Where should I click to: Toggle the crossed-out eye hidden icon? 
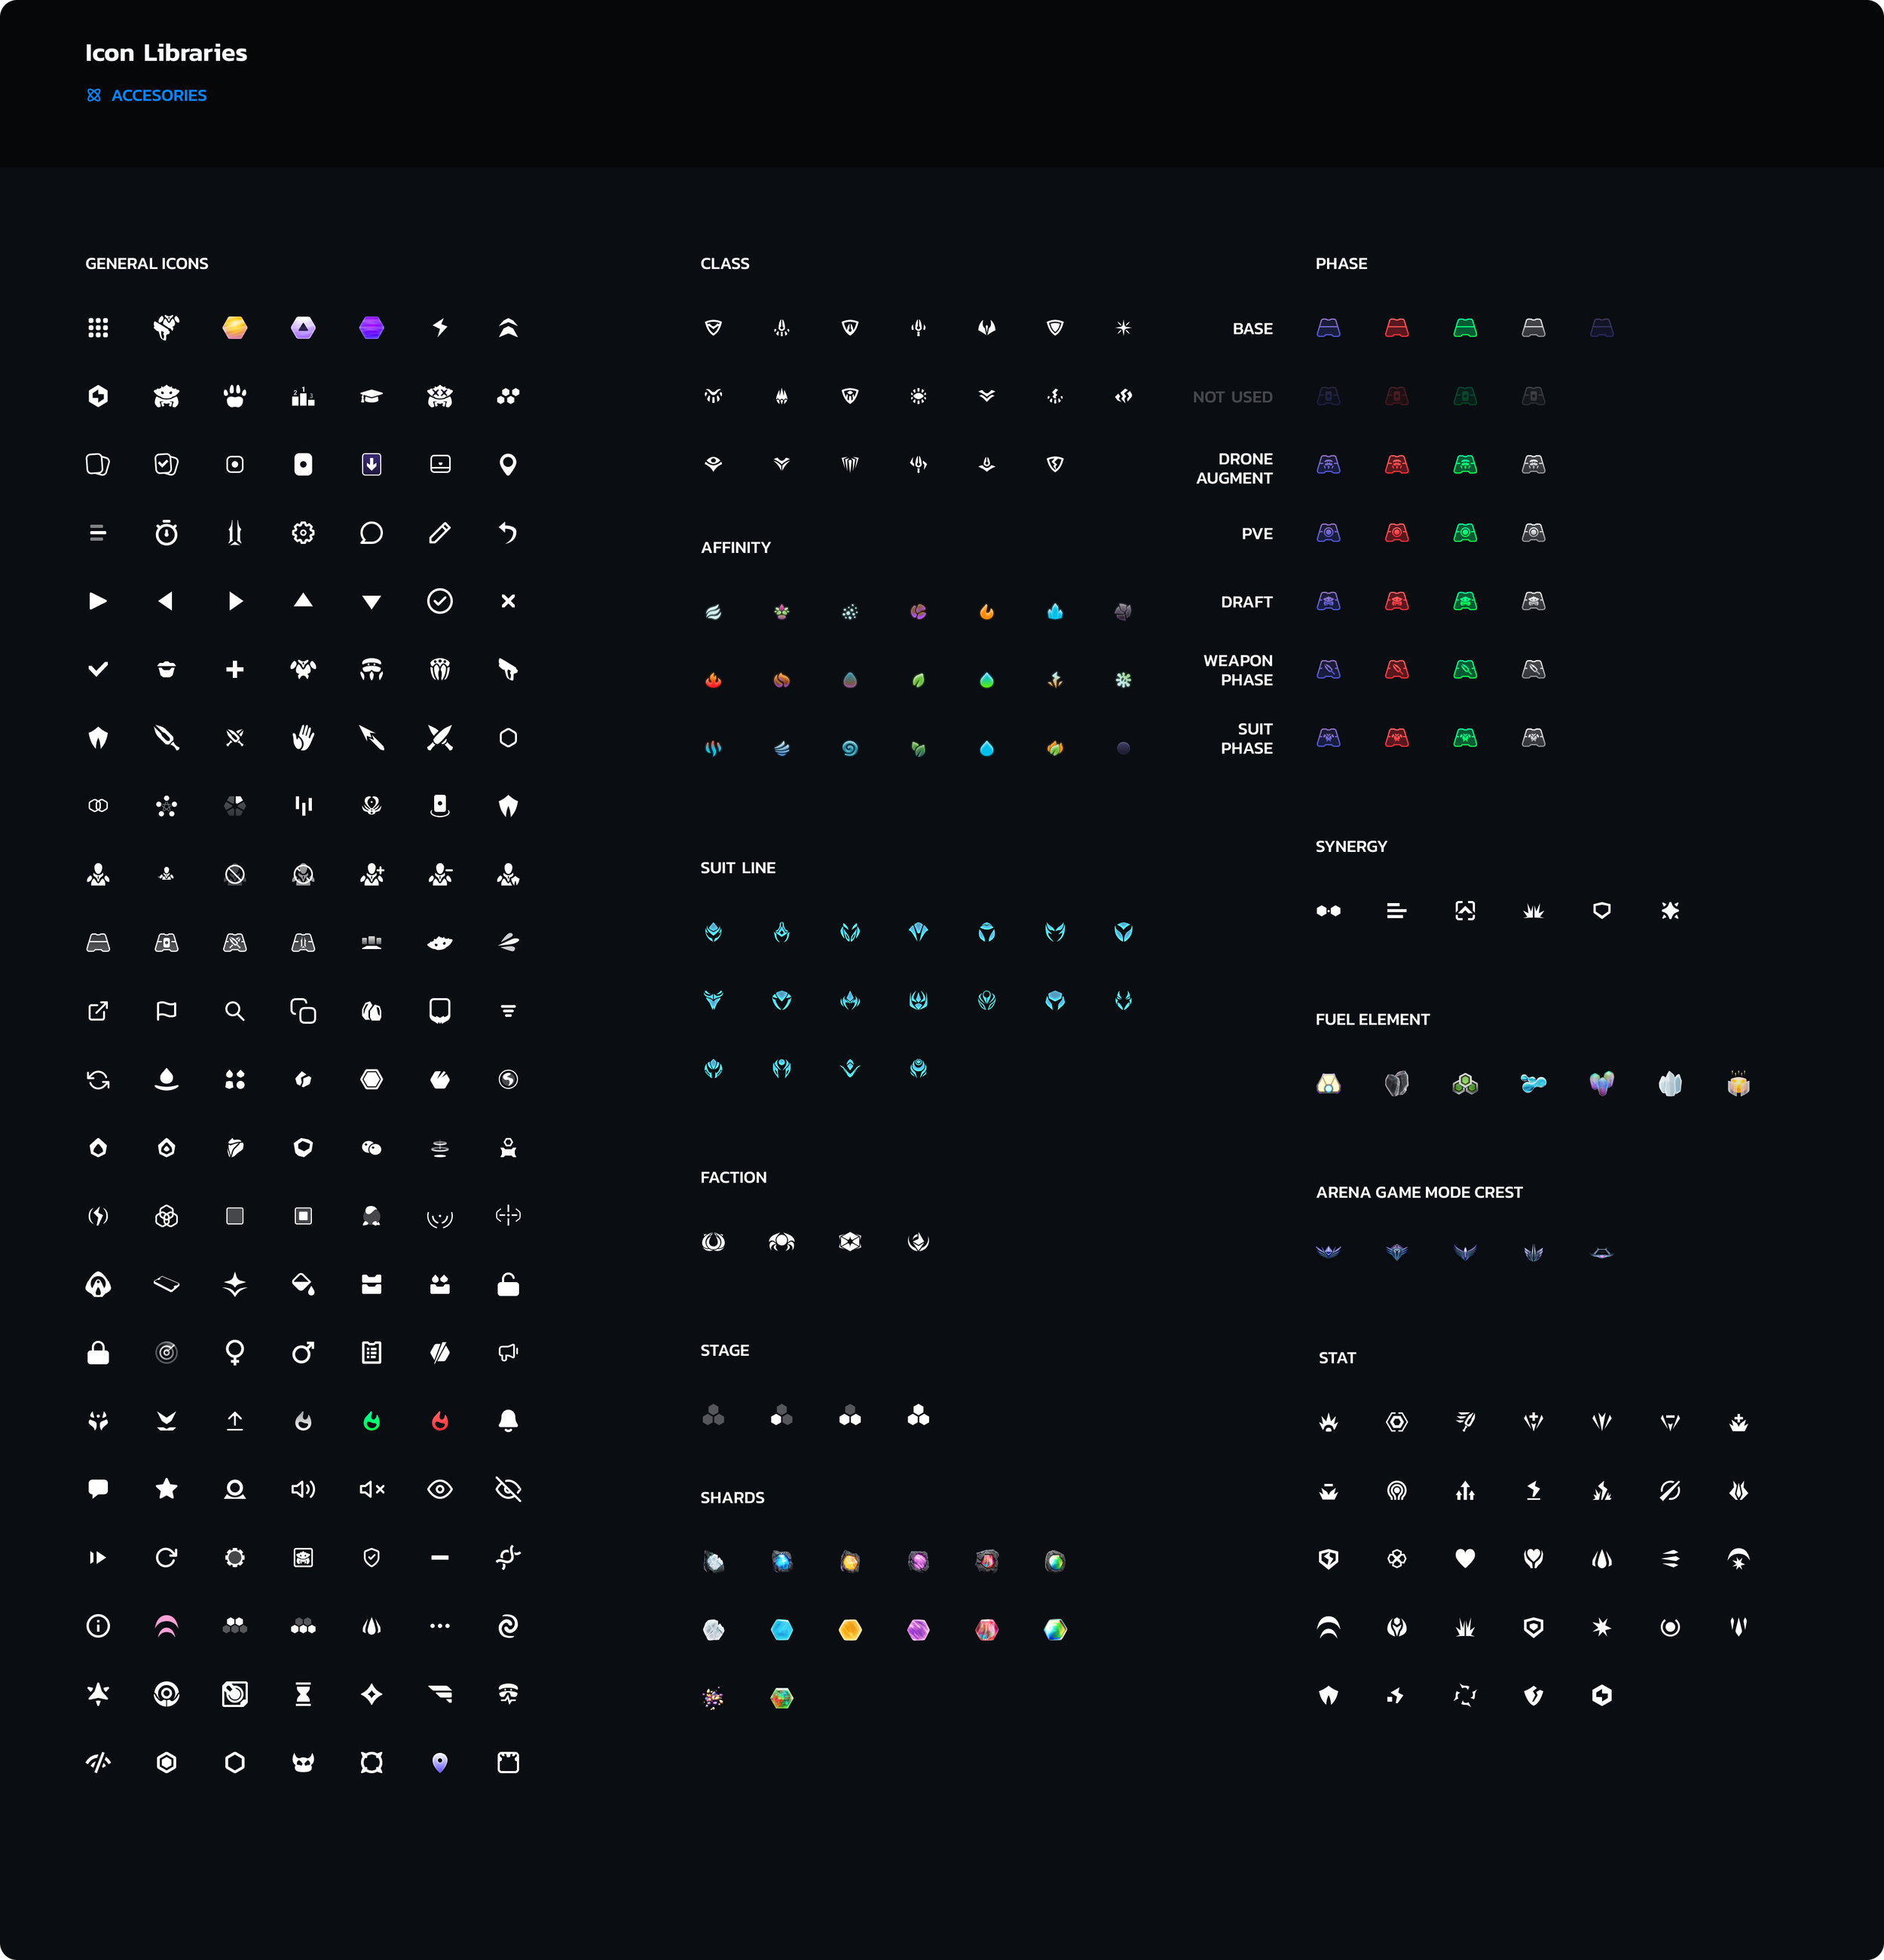[508, 1490]
